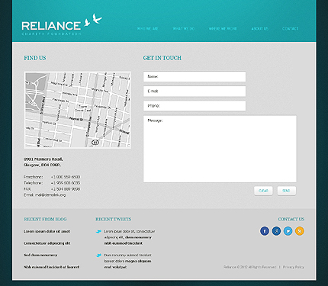The height and width of the screenshot is (286, 328).
Task: Open the Facebook social icon
Action: tap(265, 231)
